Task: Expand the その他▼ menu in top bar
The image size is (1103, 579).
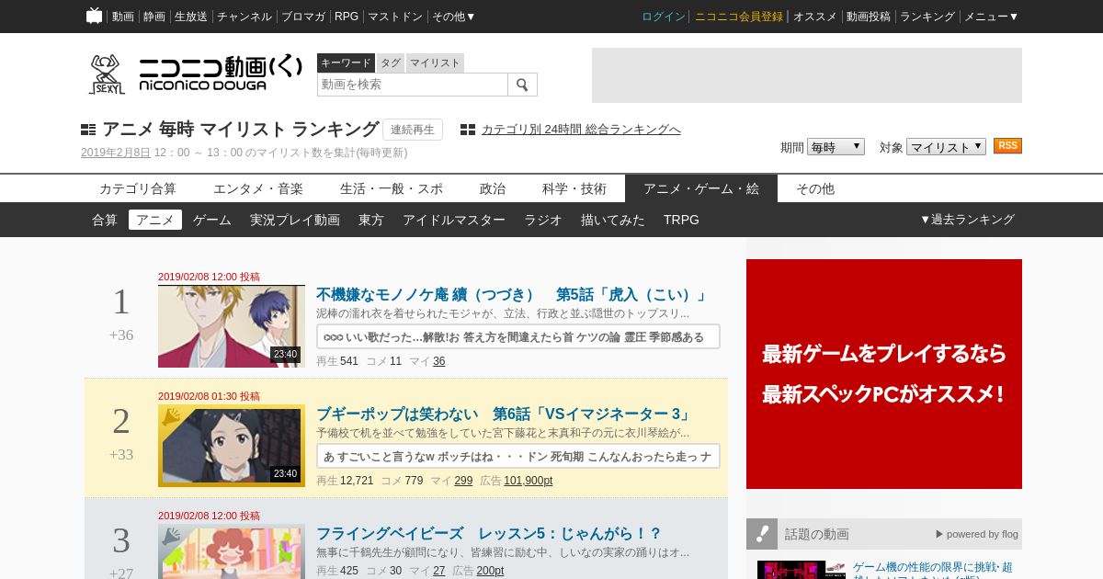Action: coord(454,17)
